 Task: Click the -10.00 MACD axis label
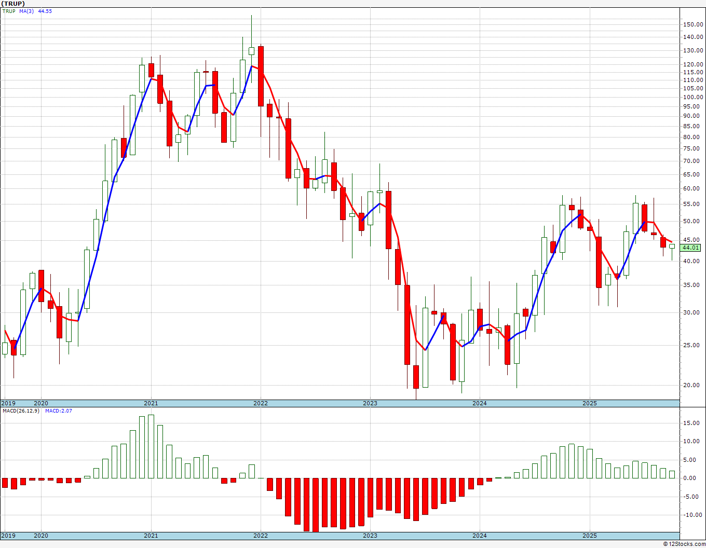click(x=693, y=515)
